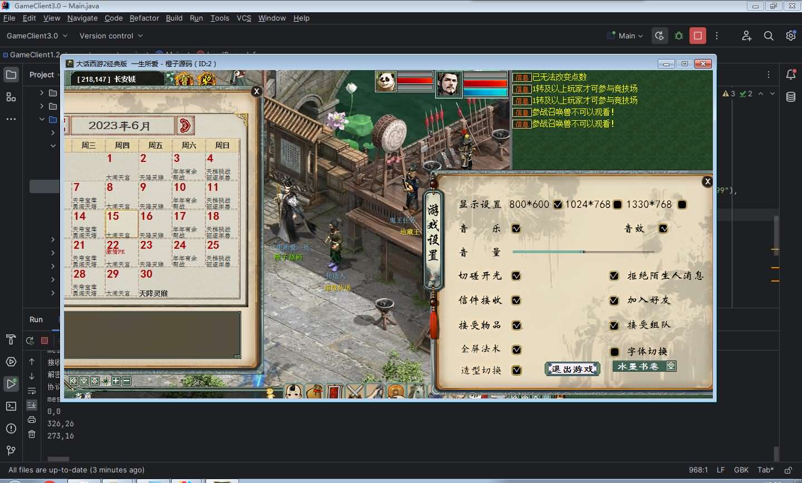This screenshot has height=483, width=802.
Task: Open the Database tool window
Action: [x=790, y=97]
